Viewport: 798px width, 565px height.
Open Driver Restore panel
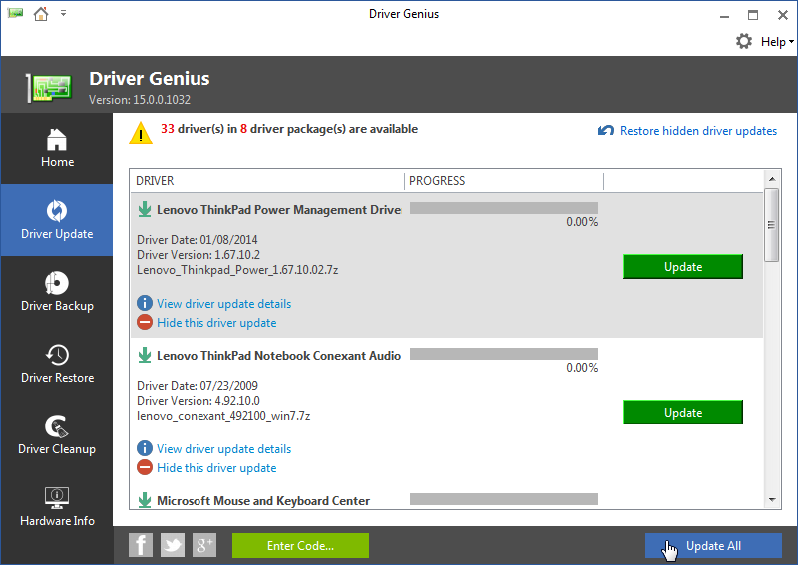tap(57, 364)
